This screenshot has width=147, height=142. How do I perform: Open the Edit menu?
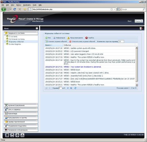click(7, 5)
